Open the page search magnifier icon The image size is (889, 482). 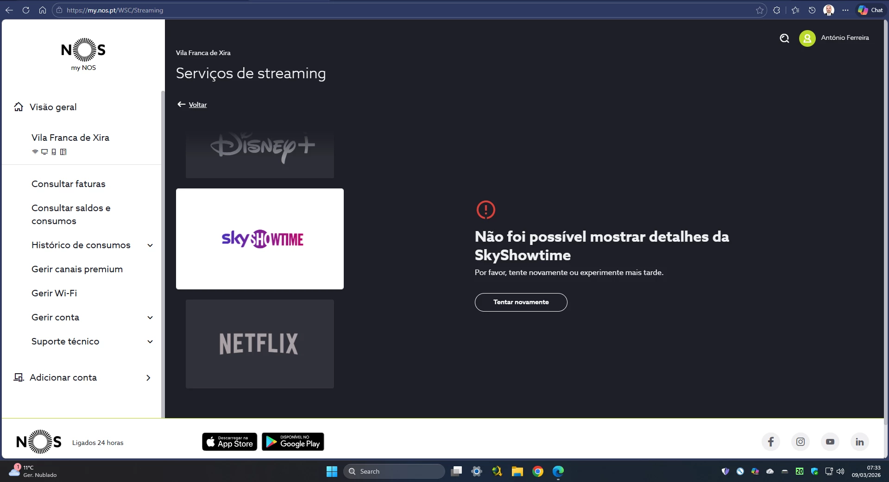784,38
